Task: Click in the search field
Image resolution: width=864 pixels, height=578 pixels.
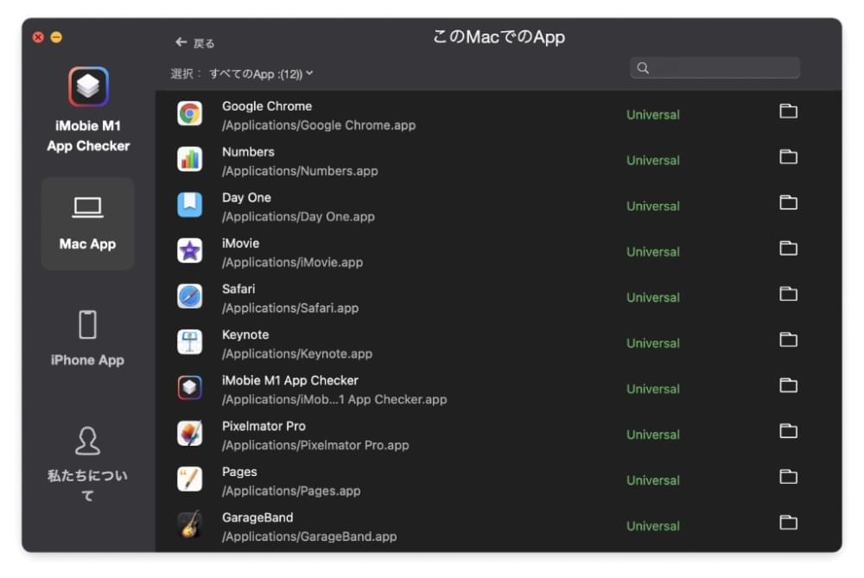Action: (x=715, y=67)
